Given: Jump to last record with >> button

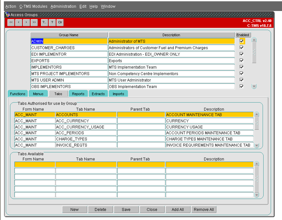Looking at the screenshot, I should (x=34, y=23).
